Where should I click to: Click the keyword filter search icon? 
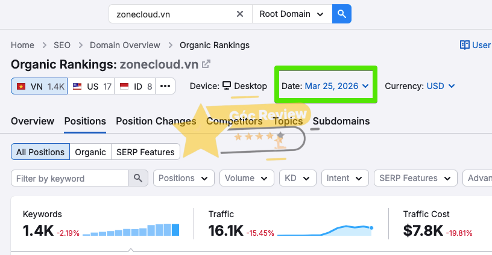click(x=138, y=179)
